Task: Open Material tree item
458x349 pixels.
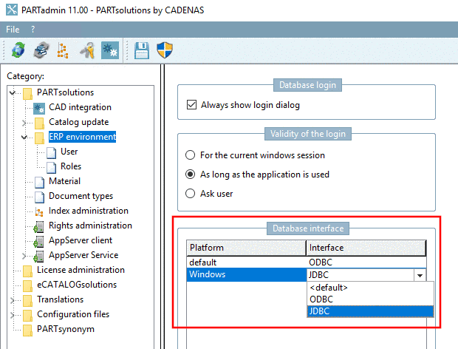Action: pyautogui.click(x=64, y=181)
